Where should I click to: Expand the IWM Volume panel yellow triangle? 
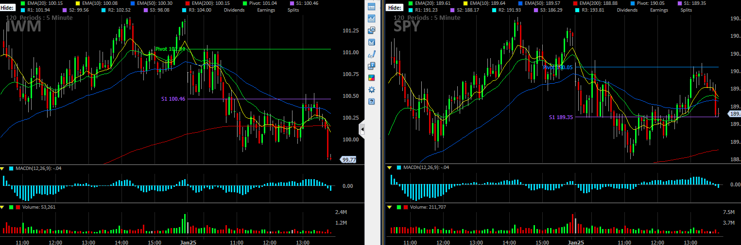tap(2, 207)
